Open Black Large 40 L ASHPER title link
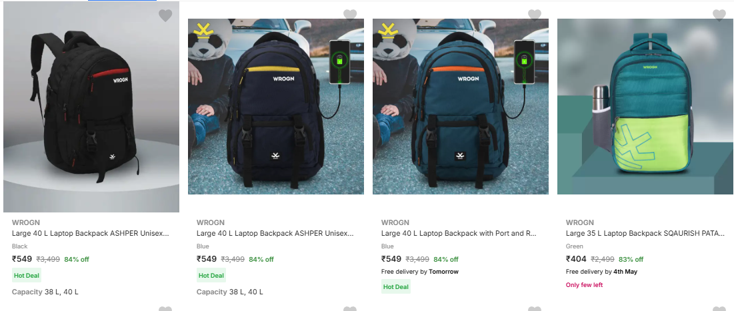Image resolution: width=734 pixels, height=311 pixels. coord(91,233)
